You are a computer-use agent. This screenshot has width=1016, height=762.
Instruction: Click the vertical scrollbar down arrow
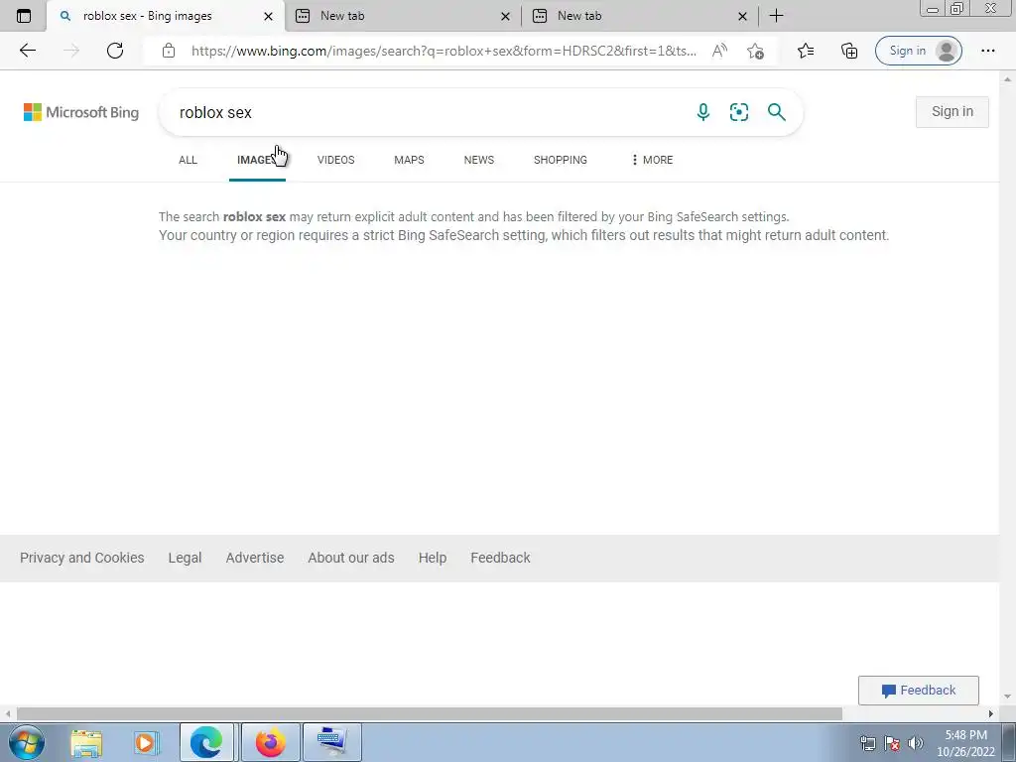pos(1007,697)
